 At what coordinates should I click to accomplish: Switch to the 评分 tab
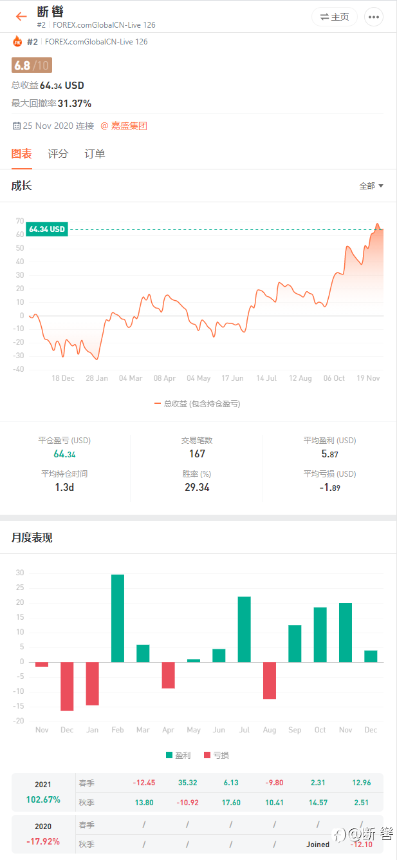(x=58, y=153)
